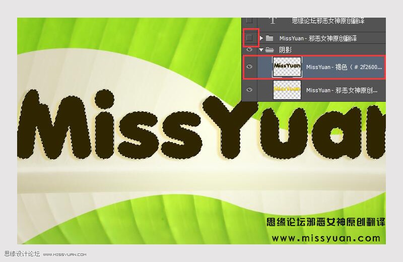Collapse the 阴影 group with its triangle
This screenshot has width=403, height=262.
pos(261,49)
